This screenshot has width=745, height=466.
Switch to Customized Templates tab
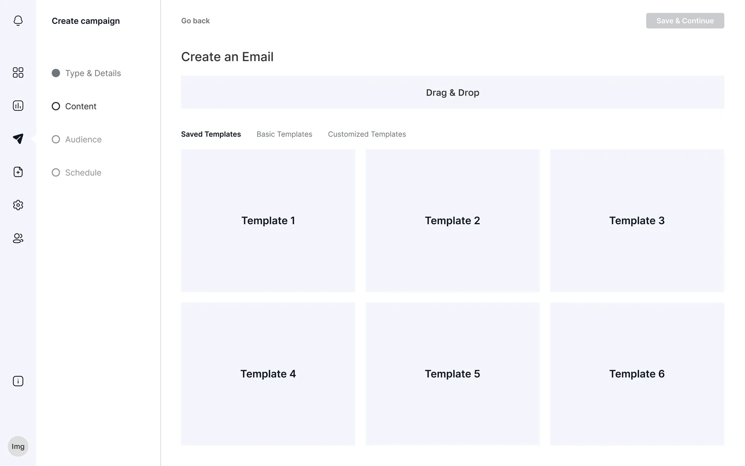pyautogui.click(x=367, y=134)
